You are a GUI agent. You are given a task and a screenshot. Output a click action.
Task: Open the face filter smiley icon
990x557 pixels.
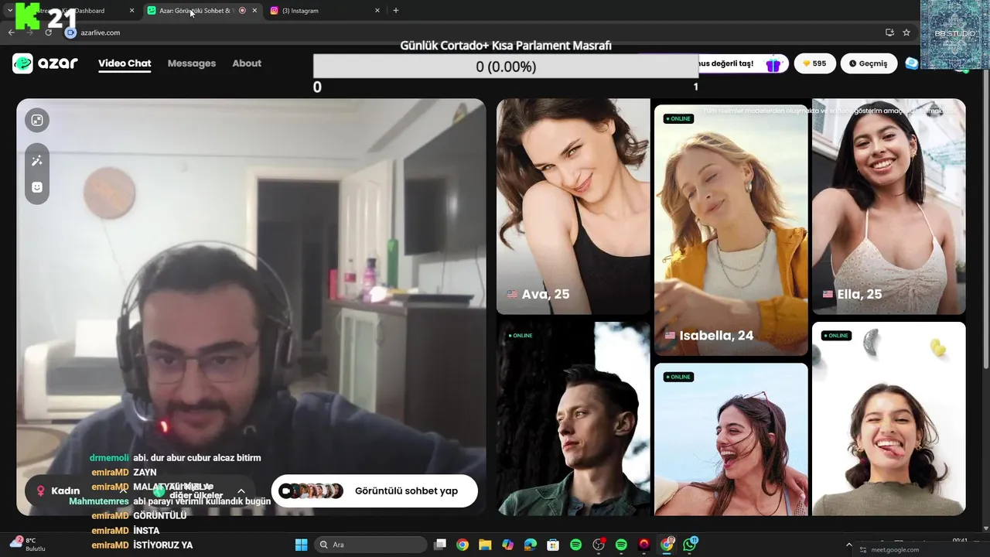coord(37,187)
